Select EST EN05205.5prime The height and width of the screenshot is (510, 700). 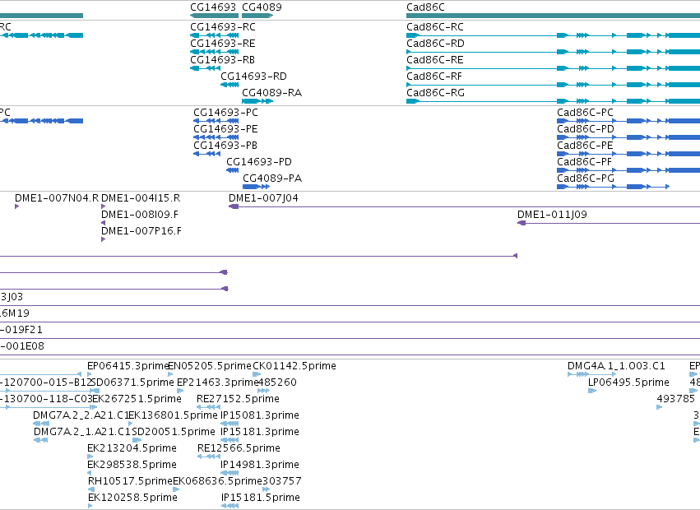click(210, 366)
